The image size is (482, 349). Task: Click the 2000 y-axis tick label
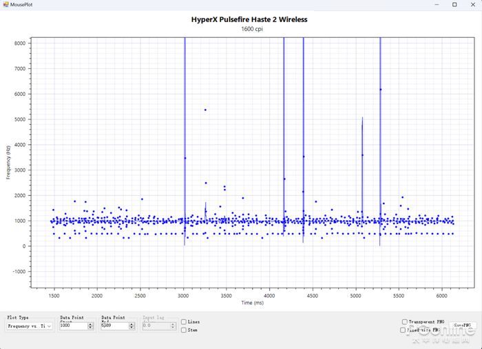pyautogui.click(x=20, y=196)
